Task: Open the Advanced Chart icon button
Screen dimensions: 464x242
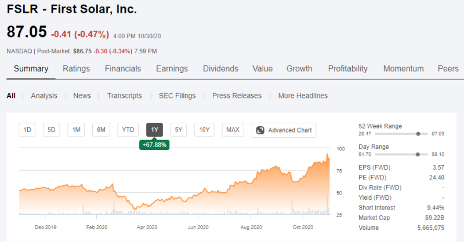Action: click(x=260, y=130)
